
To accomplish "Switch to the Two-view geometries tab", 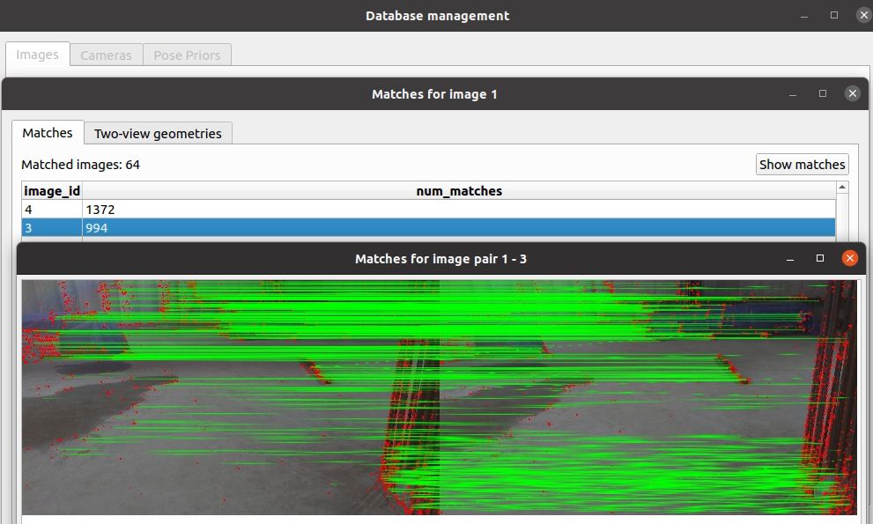I will point(158,133).
